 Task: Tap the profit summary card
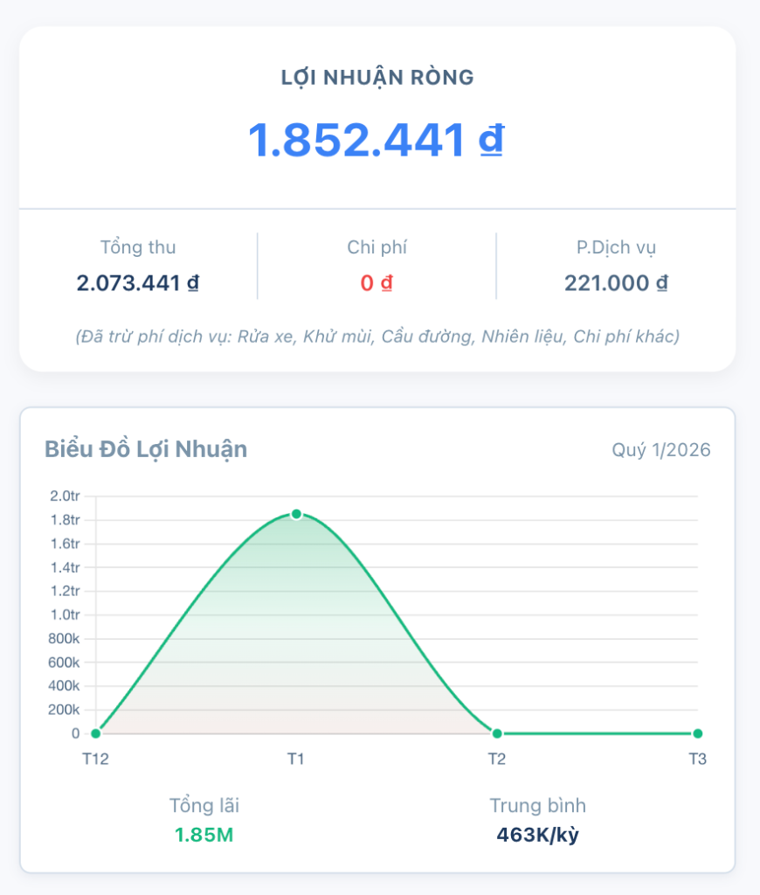(x=379, y=197)
